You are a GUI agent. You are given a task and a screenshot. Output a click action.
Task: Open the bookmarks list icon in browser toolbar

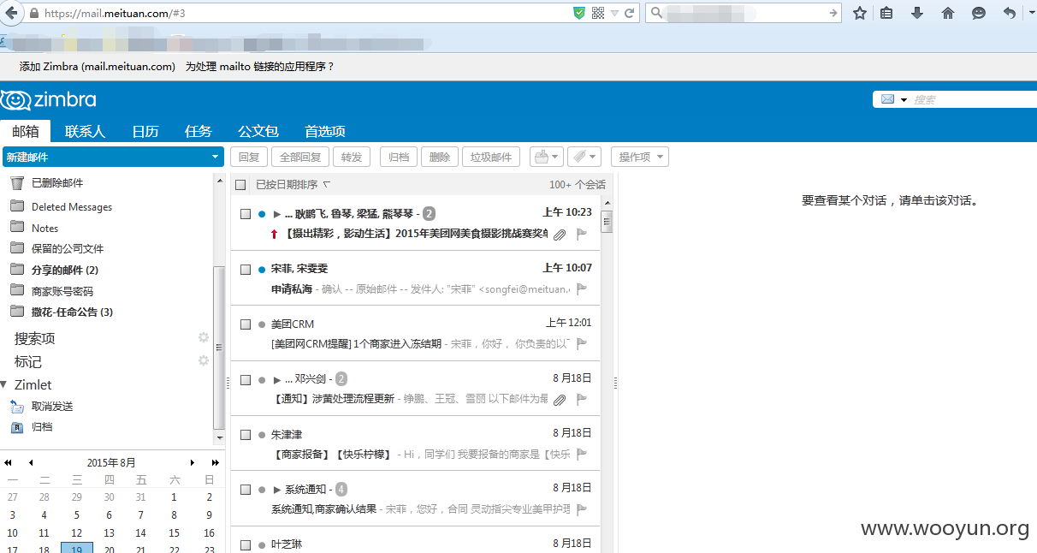point(886,13)
